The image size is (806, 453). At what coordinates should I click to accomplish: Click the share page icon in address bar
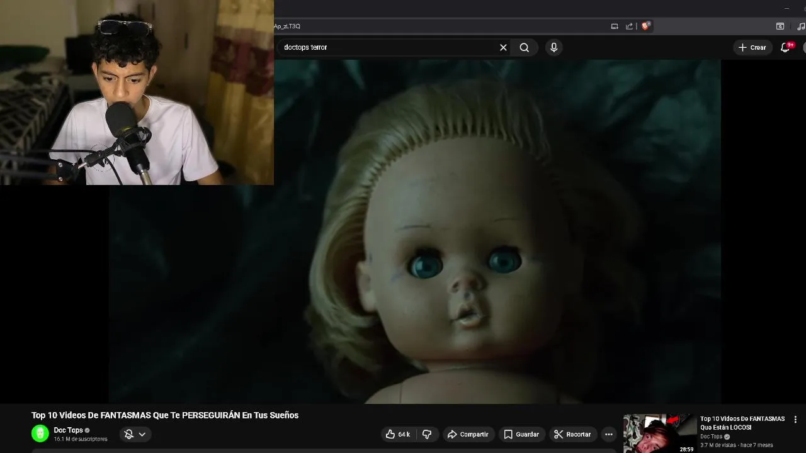[x=629, y=26]
